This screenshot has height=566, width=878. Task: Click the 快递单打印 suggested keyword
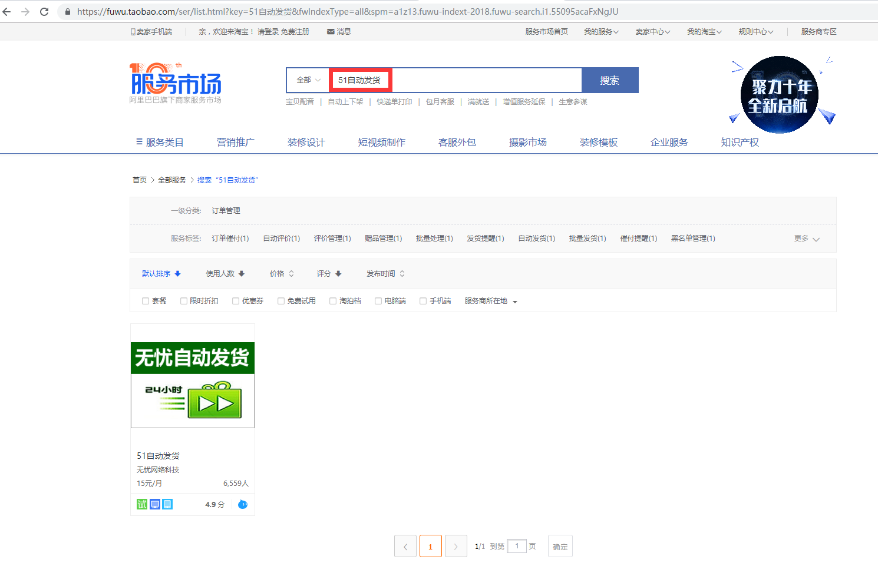point(395,102)
